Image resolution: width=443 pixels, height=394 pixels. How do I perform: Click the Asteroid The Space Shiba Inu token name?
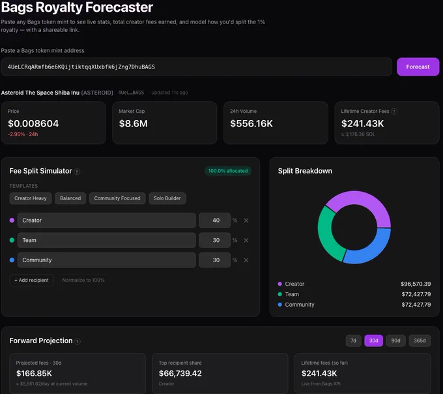click(x=40, y=93)
